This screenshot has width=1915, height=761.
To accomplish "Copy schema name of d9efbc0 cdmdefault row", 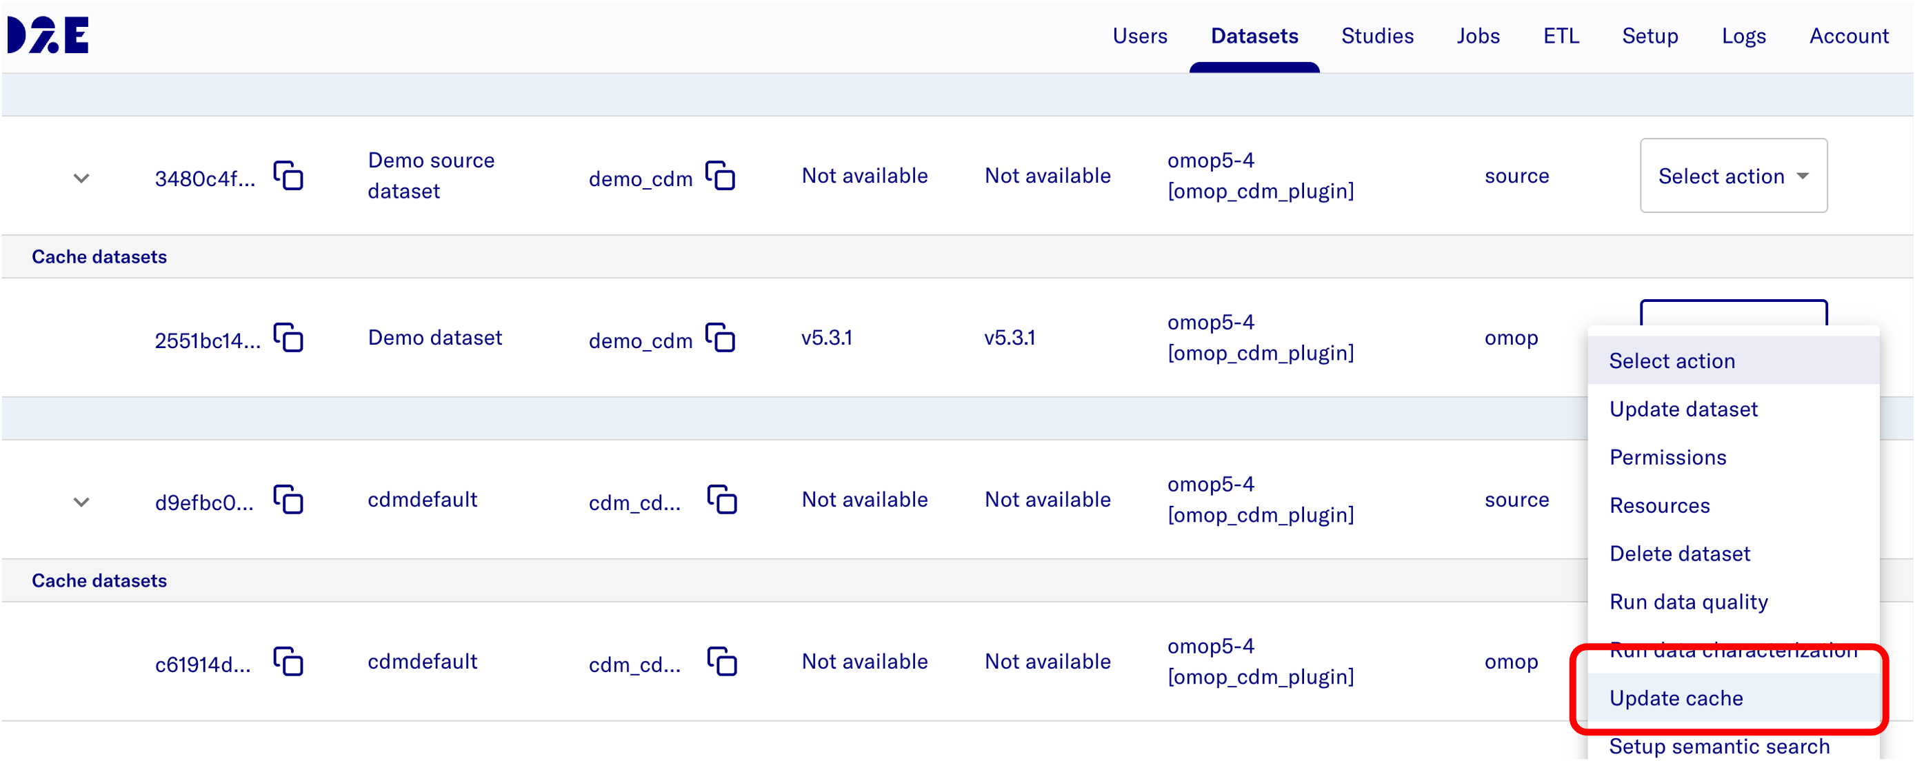I will pyautogui.click(x=722, y=500).
